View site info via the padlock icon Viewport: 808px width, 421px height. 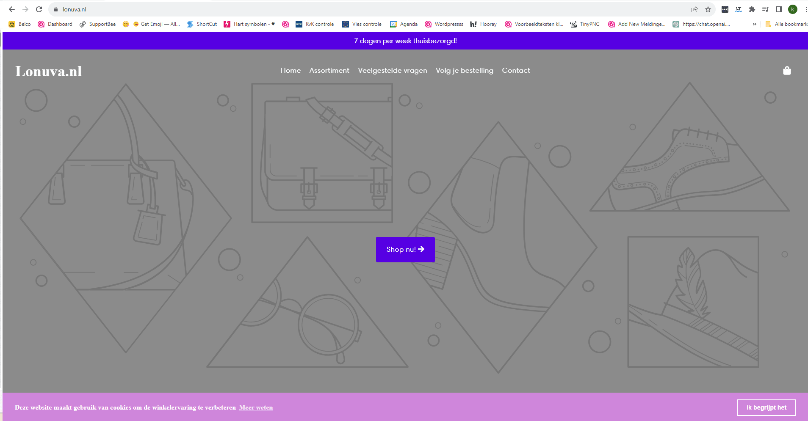(x=55, y=9)
